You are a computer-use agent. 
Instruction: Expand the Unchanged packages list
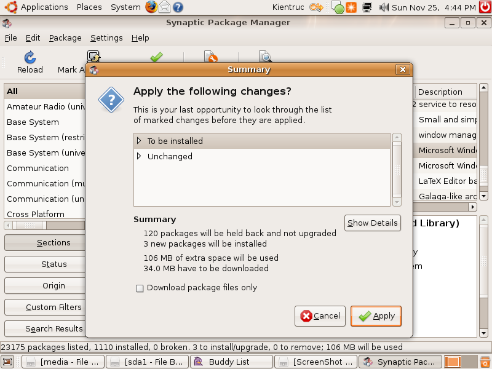click(x=139, y=156)
